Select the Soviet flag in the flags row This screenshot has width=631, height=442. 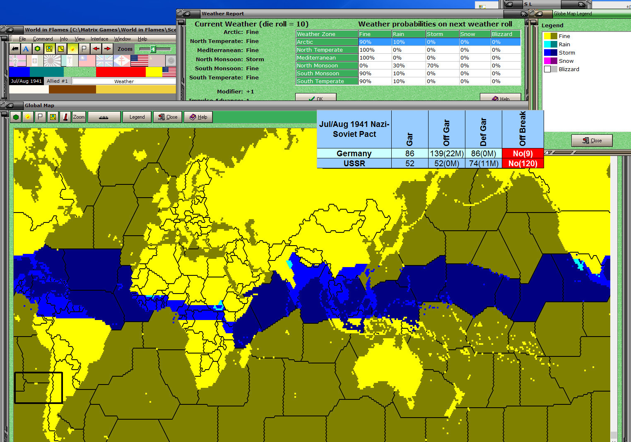click(157, 61)
